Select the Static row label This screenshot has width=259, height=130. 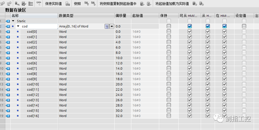21,21
